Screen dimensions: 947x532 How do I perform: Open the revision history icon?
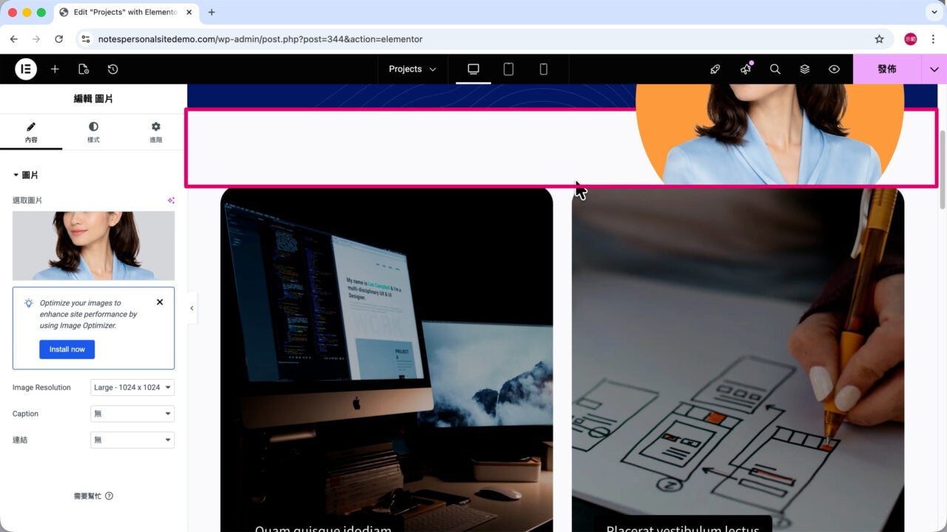click(112, 69)
